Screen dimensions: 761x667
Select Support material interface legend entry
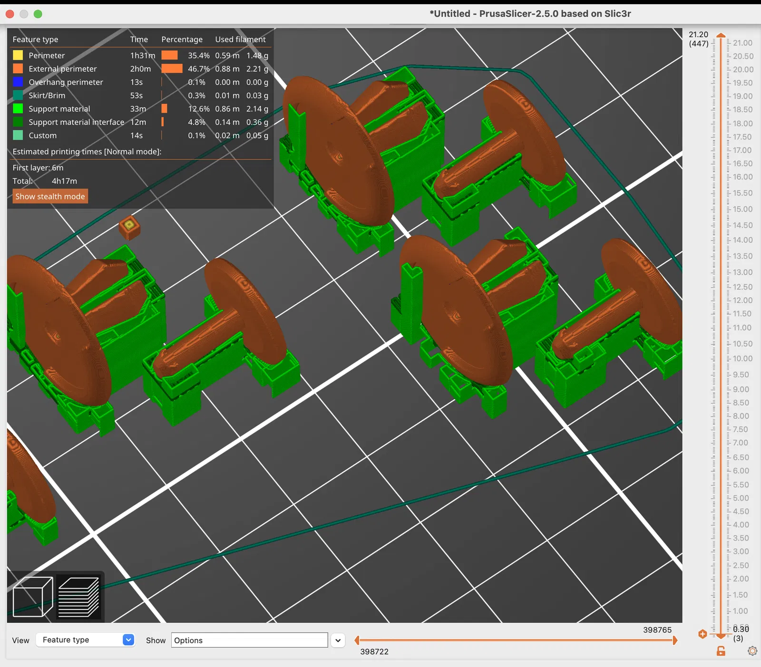[140, 122]
